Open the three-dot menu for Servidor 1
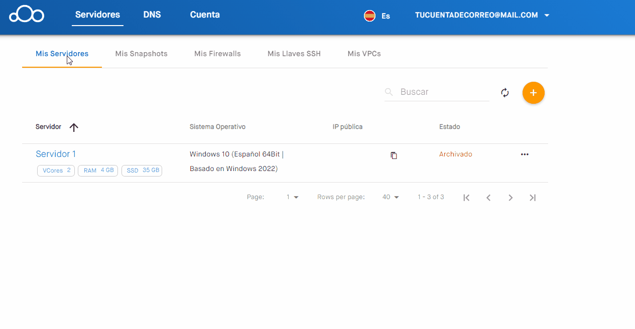Viewport: 635px width, 329px height. [525, 154]
